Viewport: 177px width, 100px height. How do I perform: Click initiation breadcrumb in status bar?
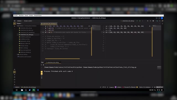[17, 87]
